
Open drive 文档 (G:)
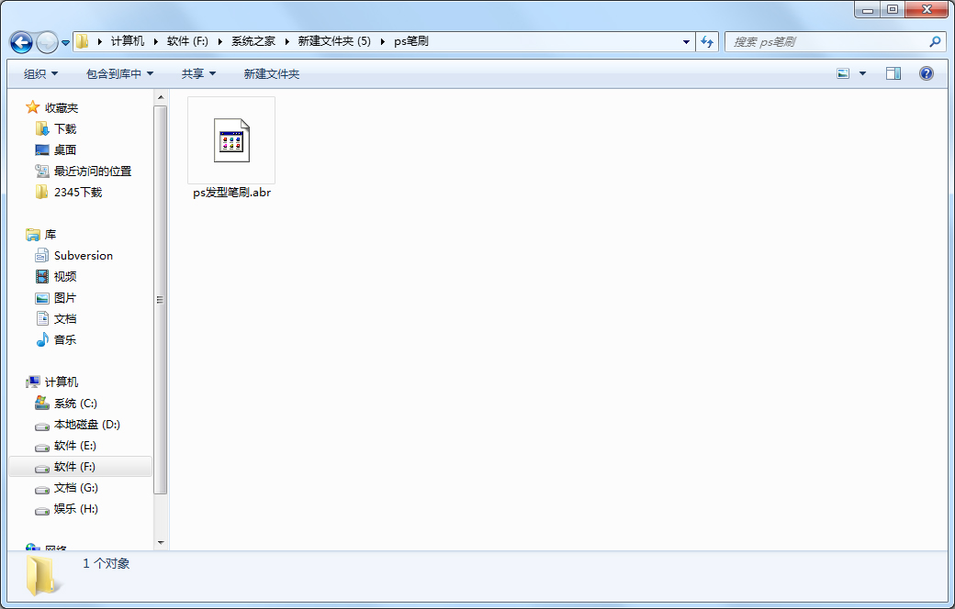[76, 487]
